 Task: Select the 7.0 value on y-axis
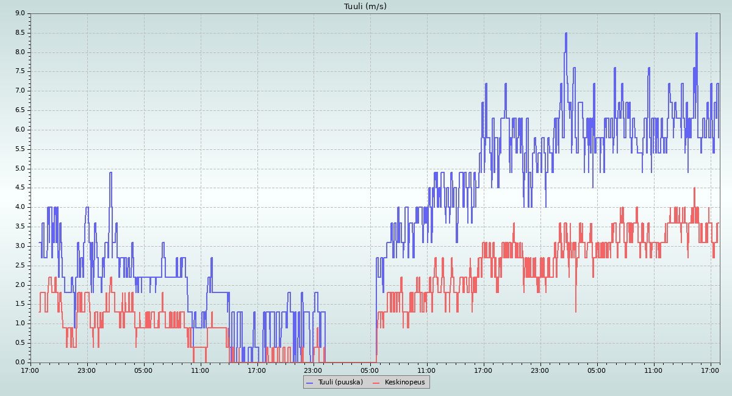19,91
